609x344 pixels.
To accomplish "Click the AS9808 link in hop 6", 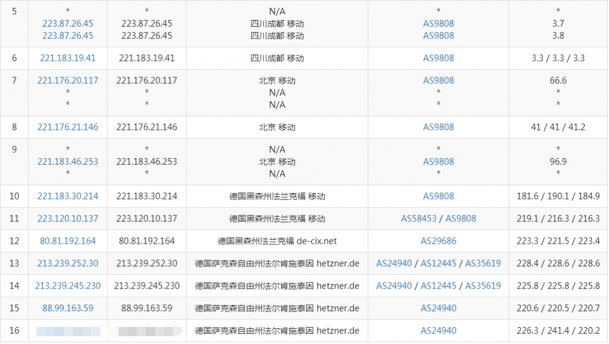I will pyautogui.click(x=438, y=58).
